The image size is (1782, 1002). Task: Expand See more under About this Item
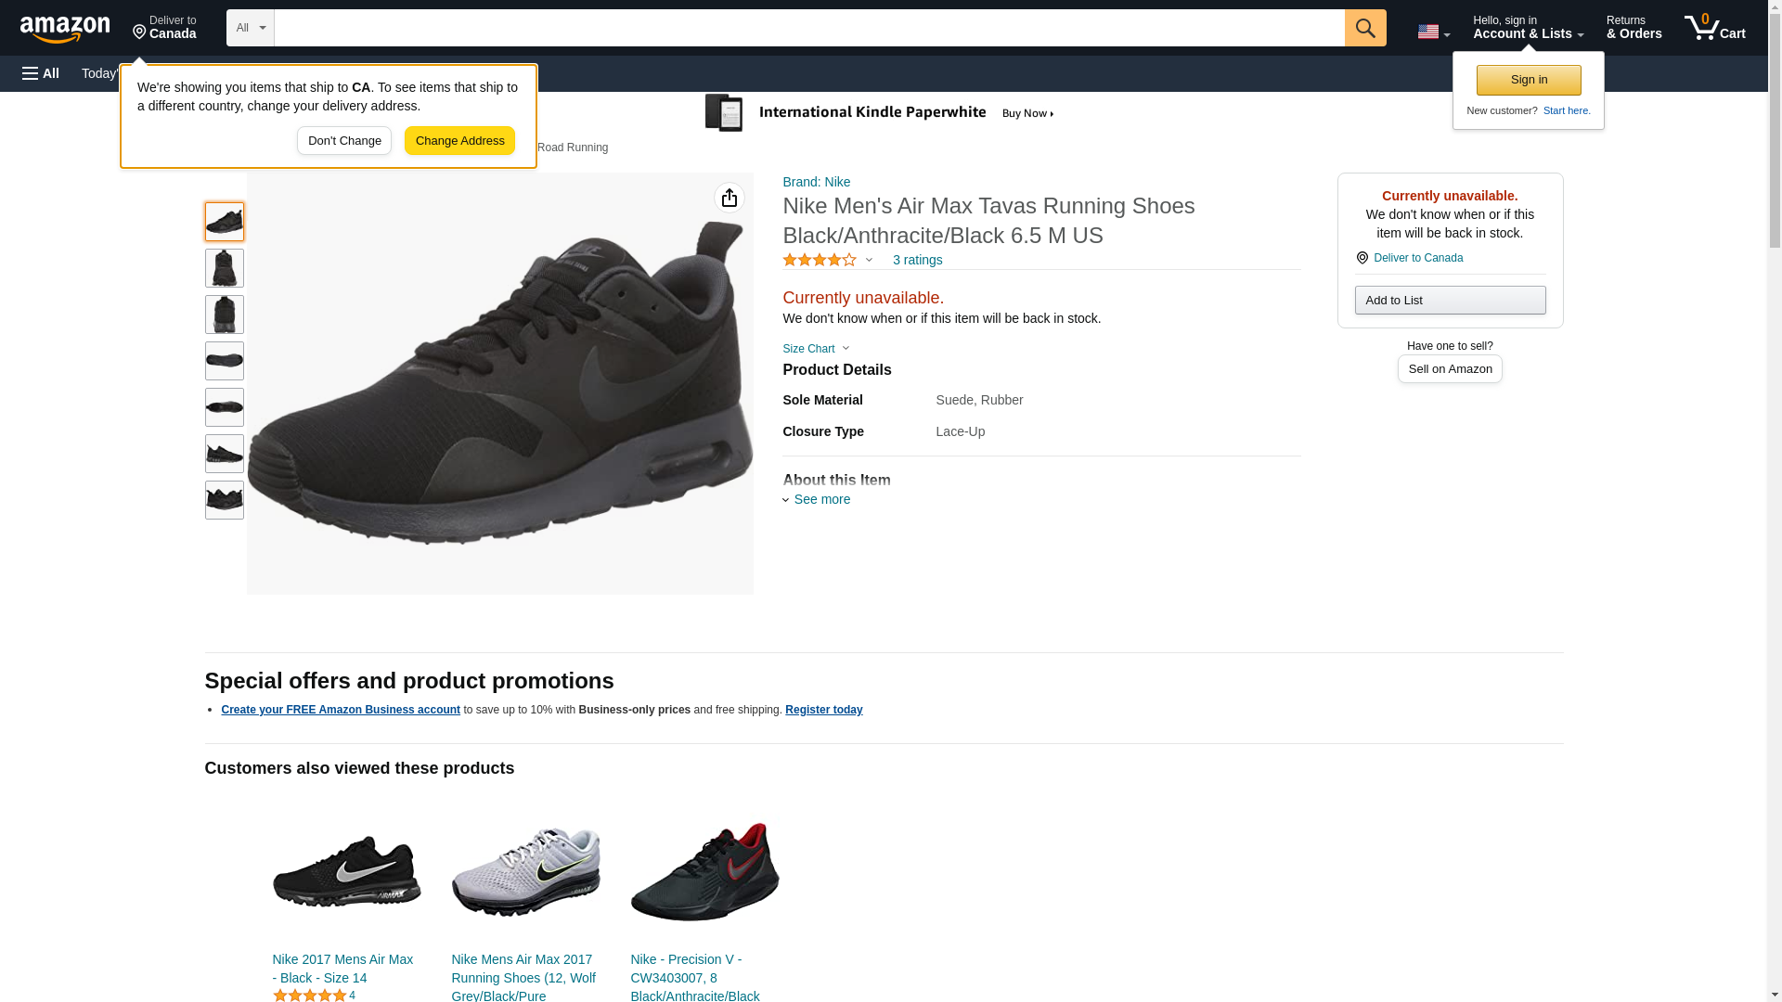[821, 499]
